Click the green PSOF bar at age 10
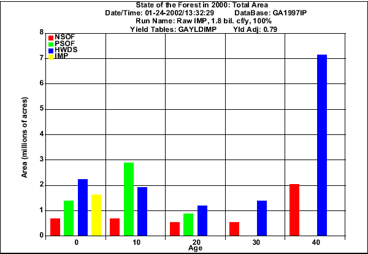Viewport: 368px width, 254px height. 129,199
